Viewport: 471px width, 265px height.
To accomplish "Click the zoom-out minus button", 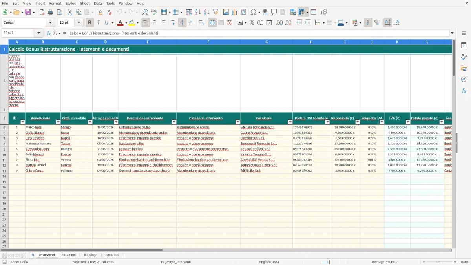I will 424,262.
